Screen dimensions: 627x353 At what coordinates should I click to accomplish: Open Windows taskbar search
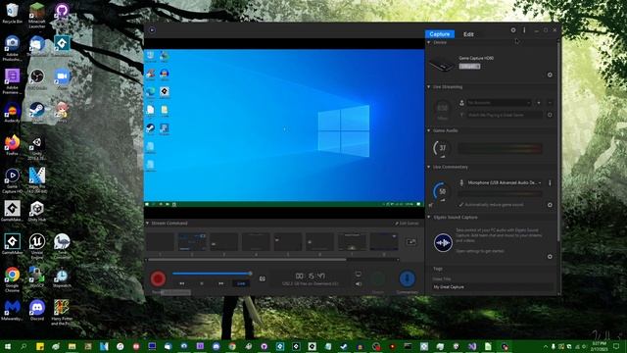tap(24, 346)
